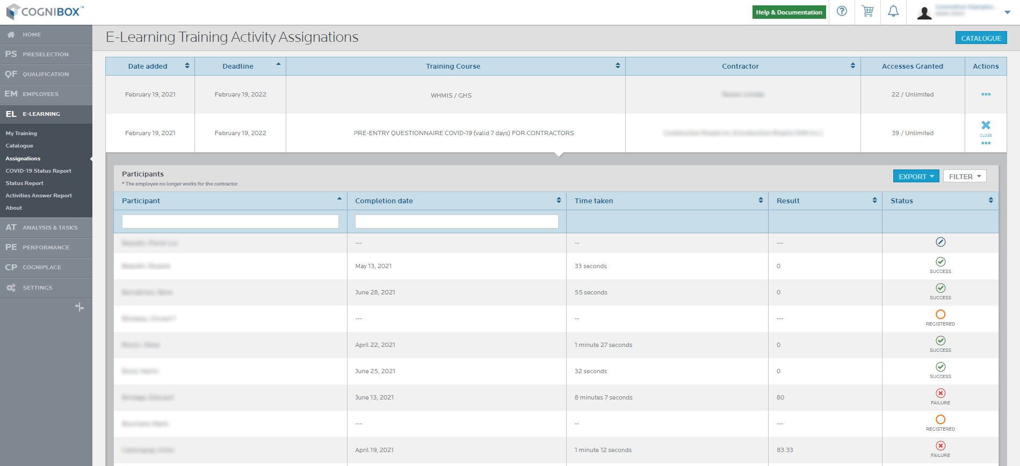The height and width of the screenshot is (466, 1020).
Task: Open the Catalogue button
Action: point(981,38)
